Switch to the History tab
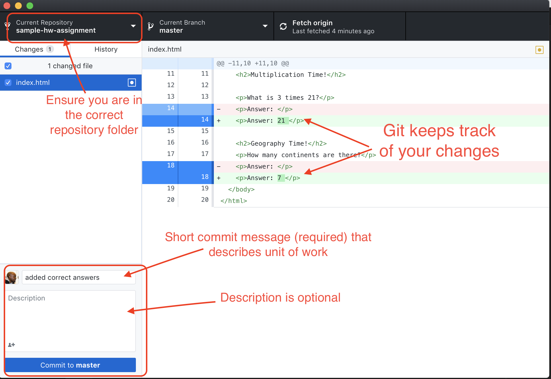The height and width of the screenshot is (379, 551). (106, 49)
